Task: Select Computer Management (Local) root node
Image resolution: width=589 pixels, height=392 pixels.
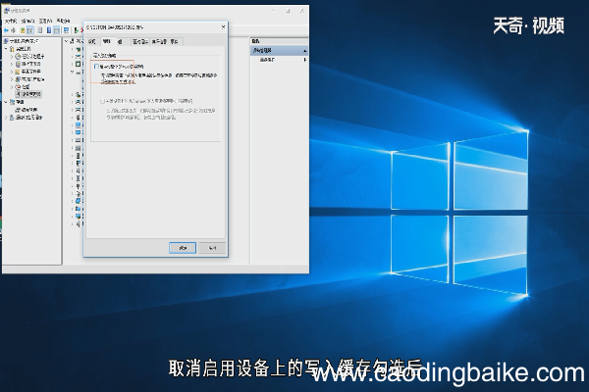Action: pos(21,41)
